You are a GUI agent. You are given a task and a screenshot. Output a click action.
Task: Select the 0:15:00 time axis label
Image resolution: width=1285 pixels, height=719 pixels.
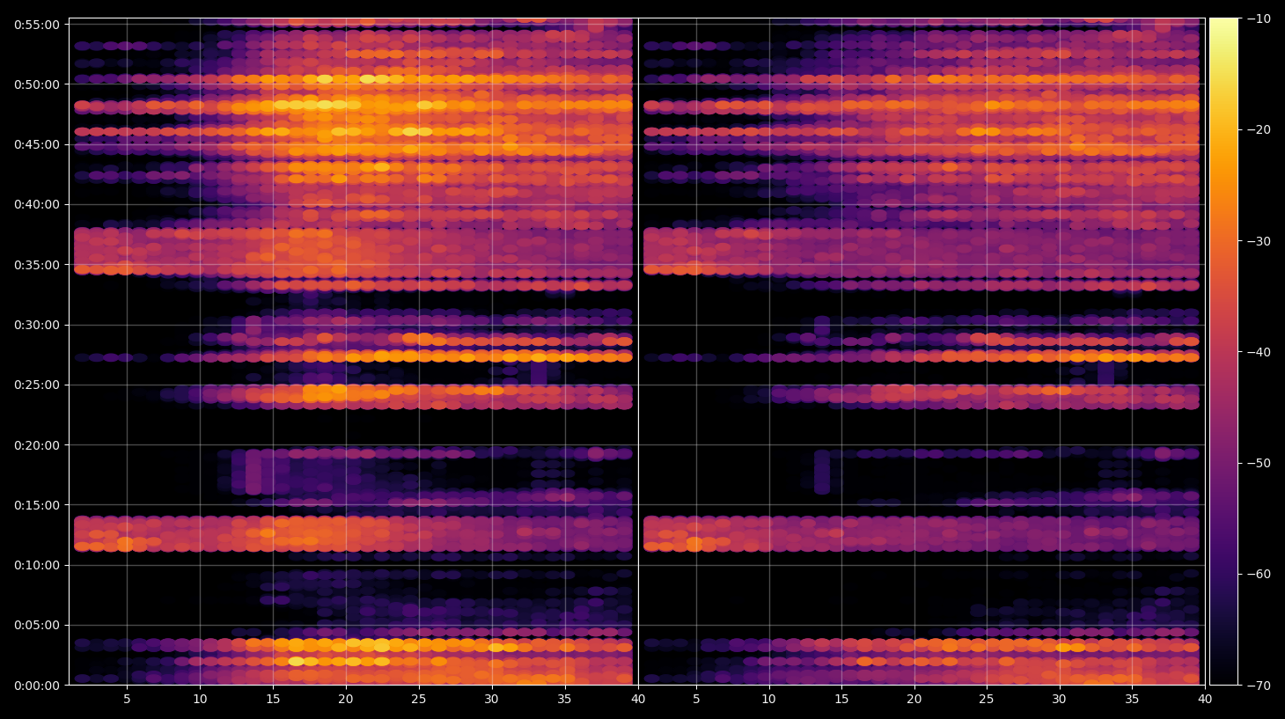pyautogui.click(x=37, y=505)
